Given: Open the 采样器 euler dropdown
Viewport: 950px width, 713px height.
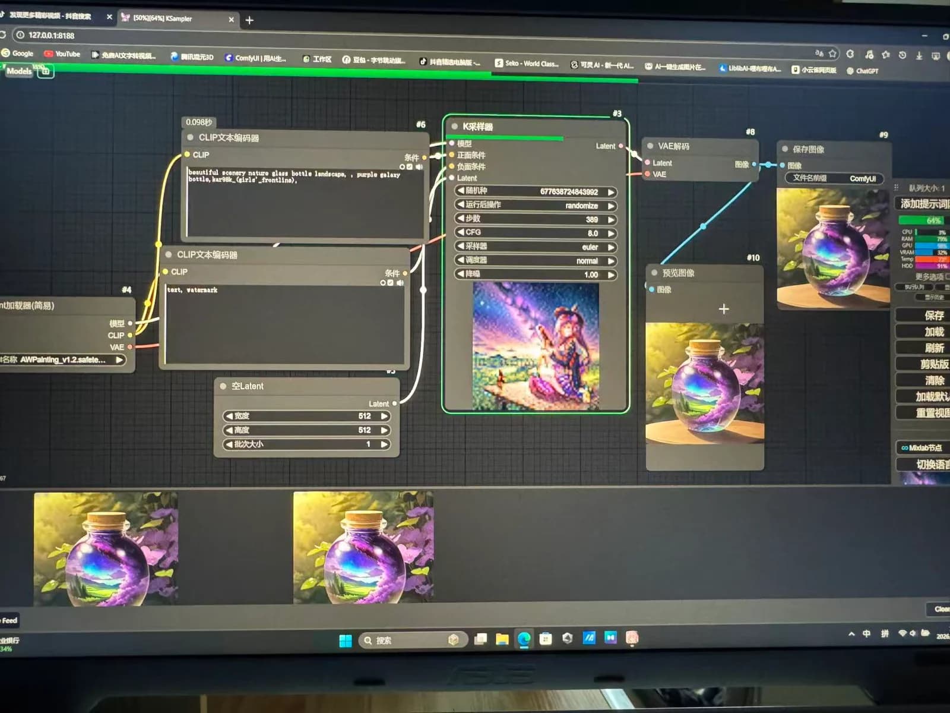Looking at the screenshot, I should pos(536,247).
